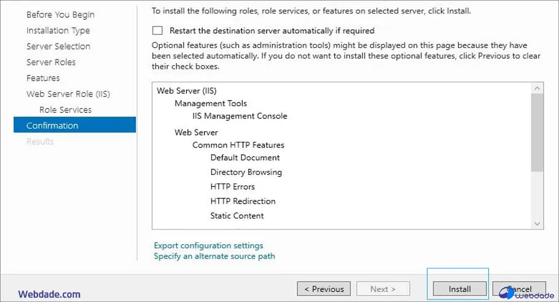
Task: Select Web Server (IIS) in the list
Action: click(187, 91)
